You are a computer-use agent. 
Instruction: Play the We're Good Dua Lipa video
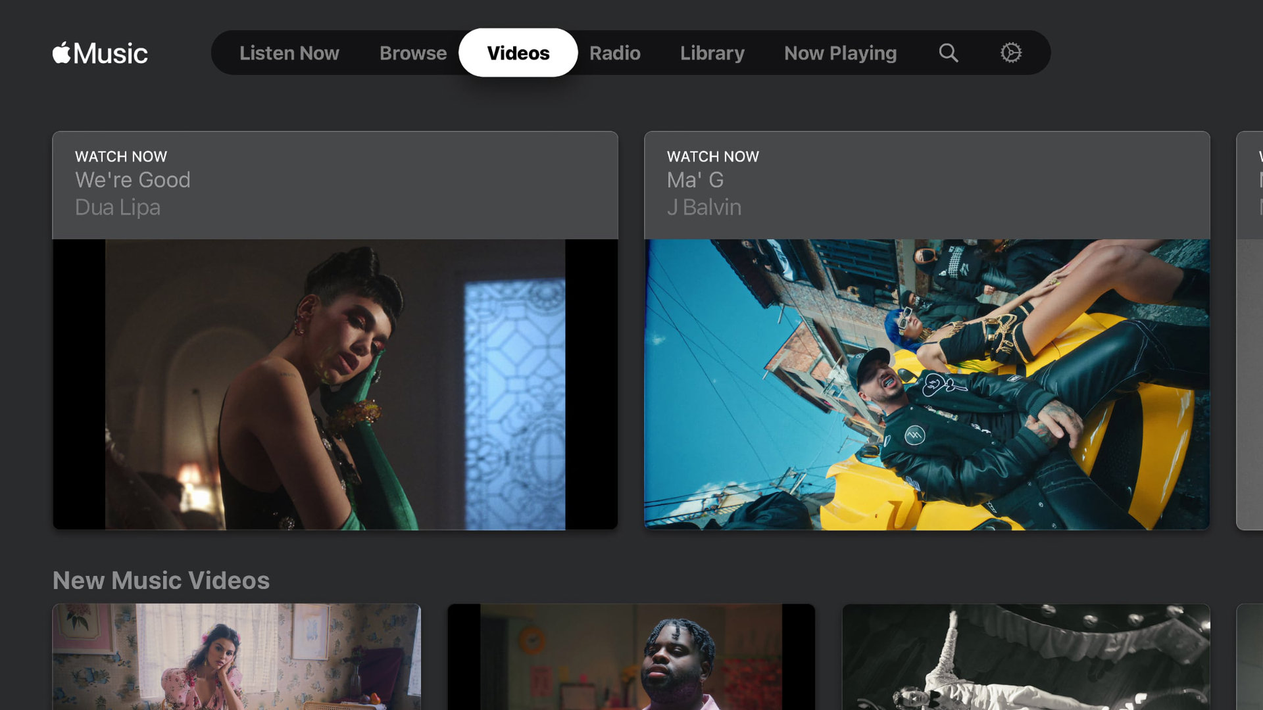[x=335, y=384]
